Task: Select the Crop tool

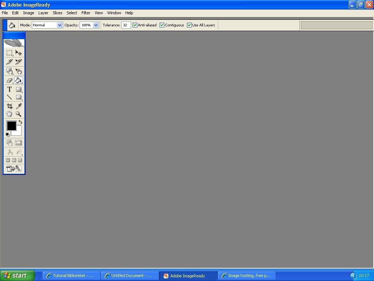Action: tap(9, 106)
